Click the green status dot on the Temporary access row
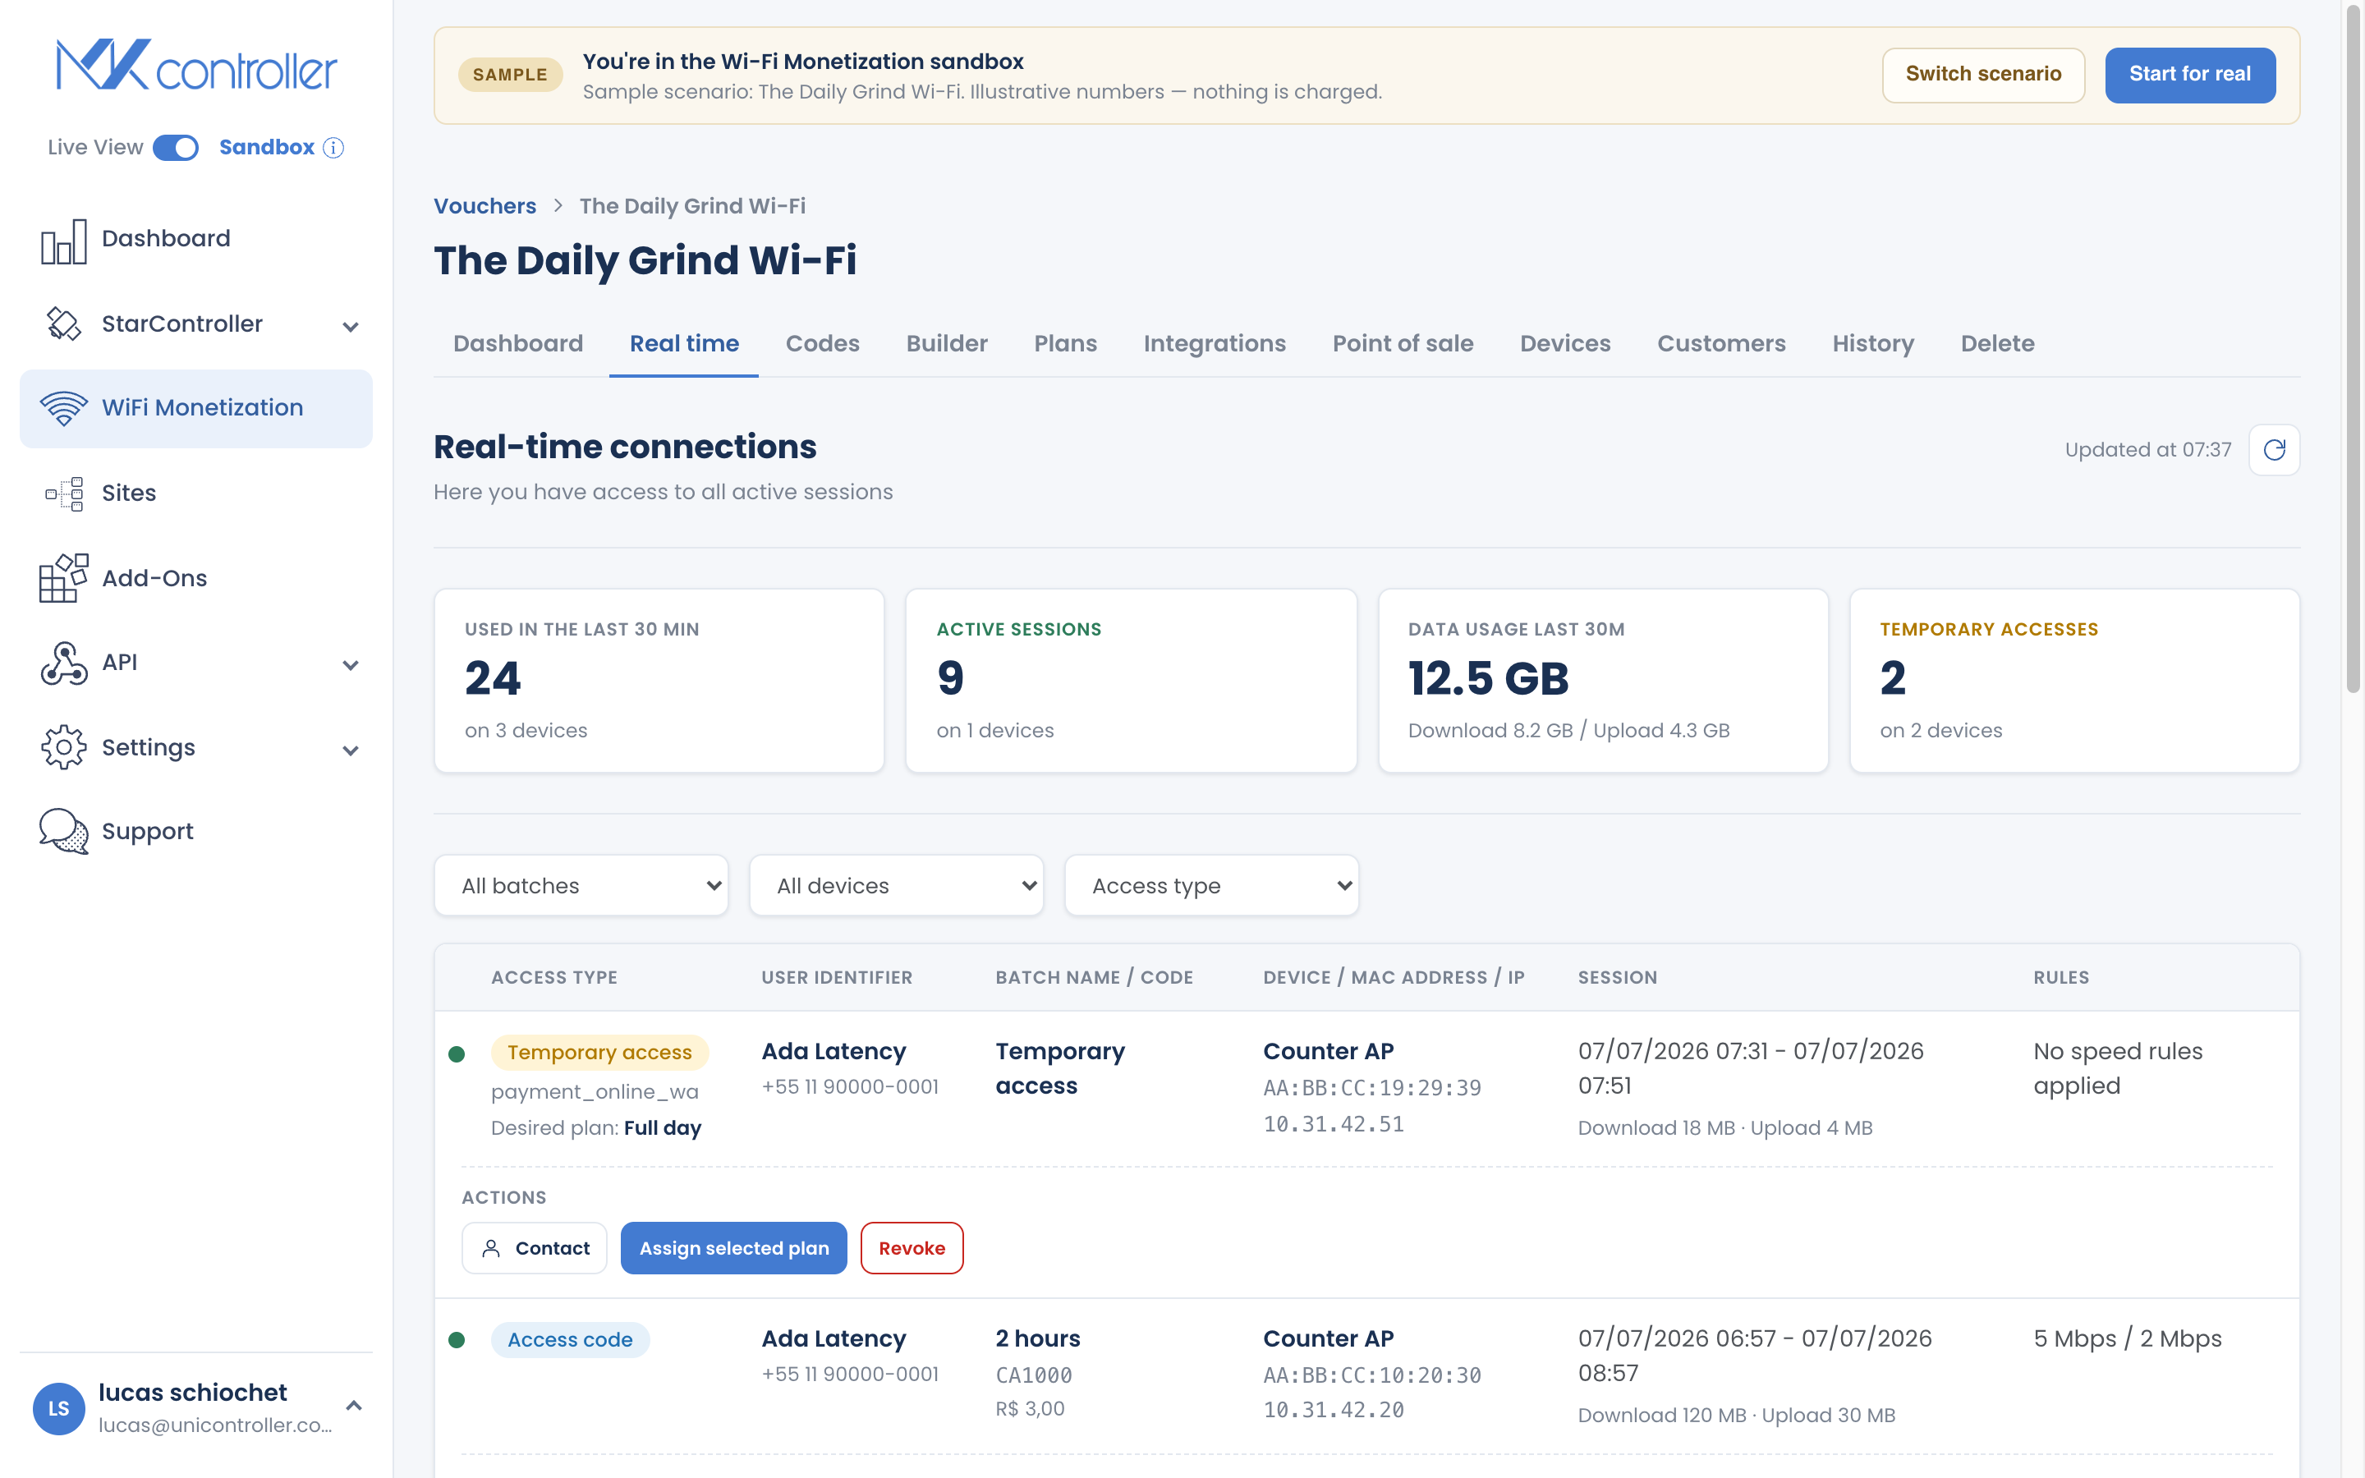2365x1478 pixels. [x=457, y=1053]
